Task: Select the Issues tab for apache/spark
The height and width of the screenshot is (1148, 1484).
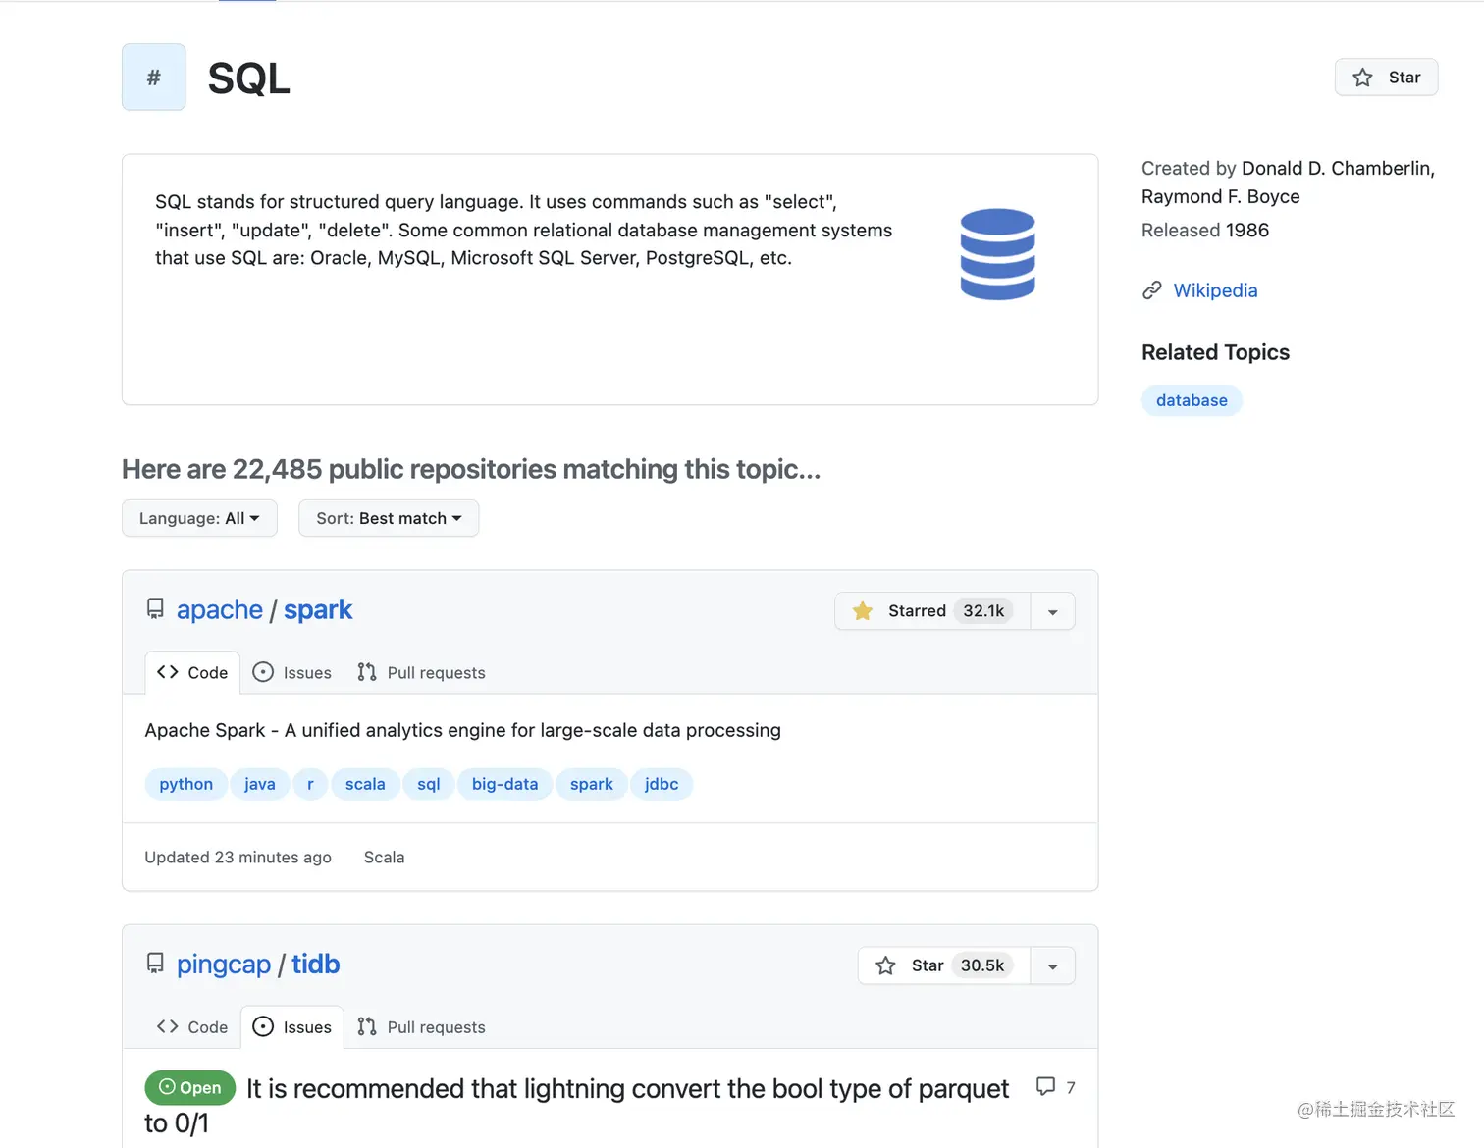Action: tap(292, 673)
